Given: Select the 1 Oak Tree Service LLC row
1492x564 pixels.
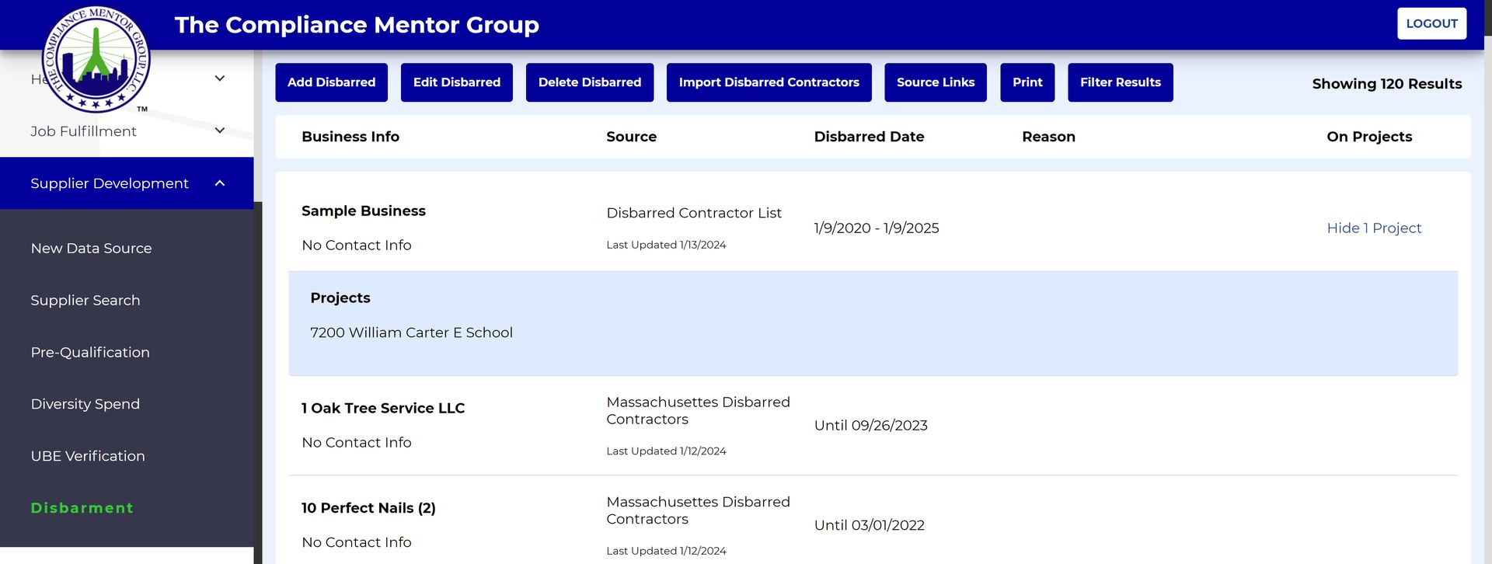Looking at the screenshot, I should tap(383, 409).
